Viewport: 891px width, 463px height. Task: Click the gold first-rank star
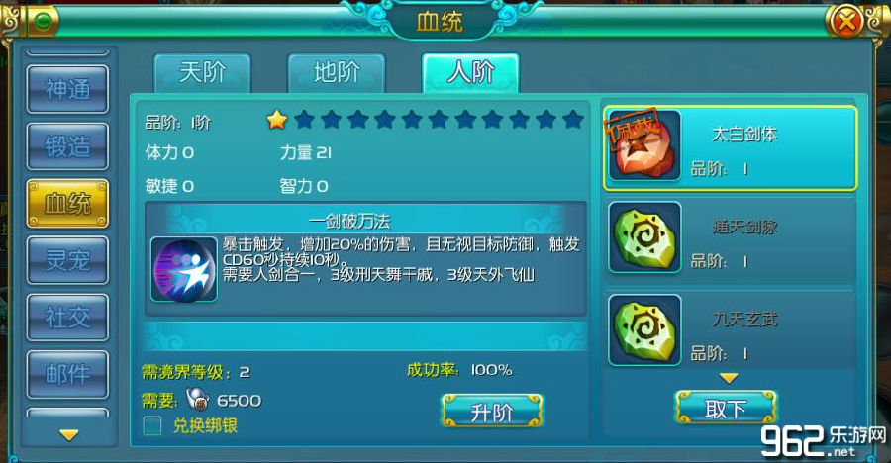coord(277,120)
